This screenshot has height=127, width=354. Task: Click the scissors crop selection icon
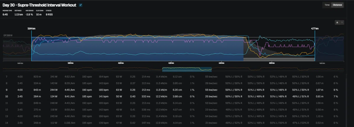coord(337,22)
